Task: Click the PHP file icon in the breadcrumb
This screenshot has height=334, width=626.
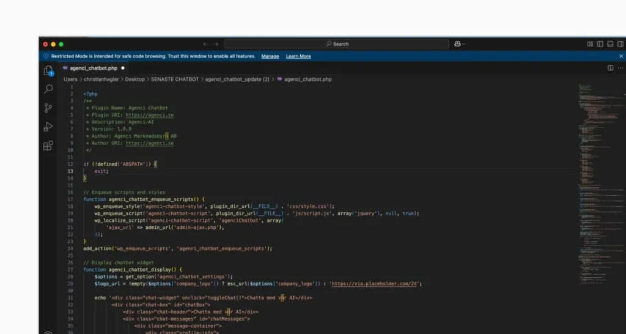Action: click(279, 80)
